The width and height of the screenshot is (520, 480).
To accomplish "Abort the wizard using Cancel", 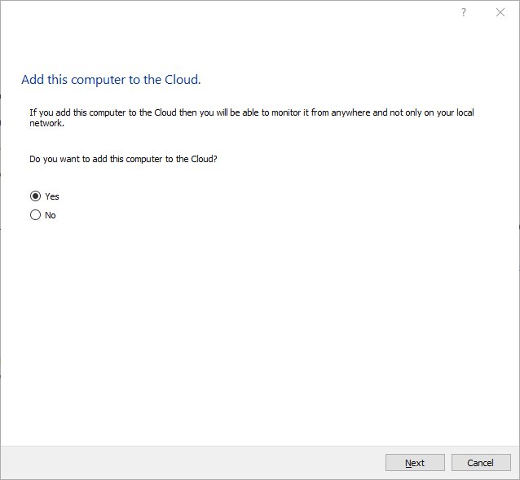I will pos(481,463).
